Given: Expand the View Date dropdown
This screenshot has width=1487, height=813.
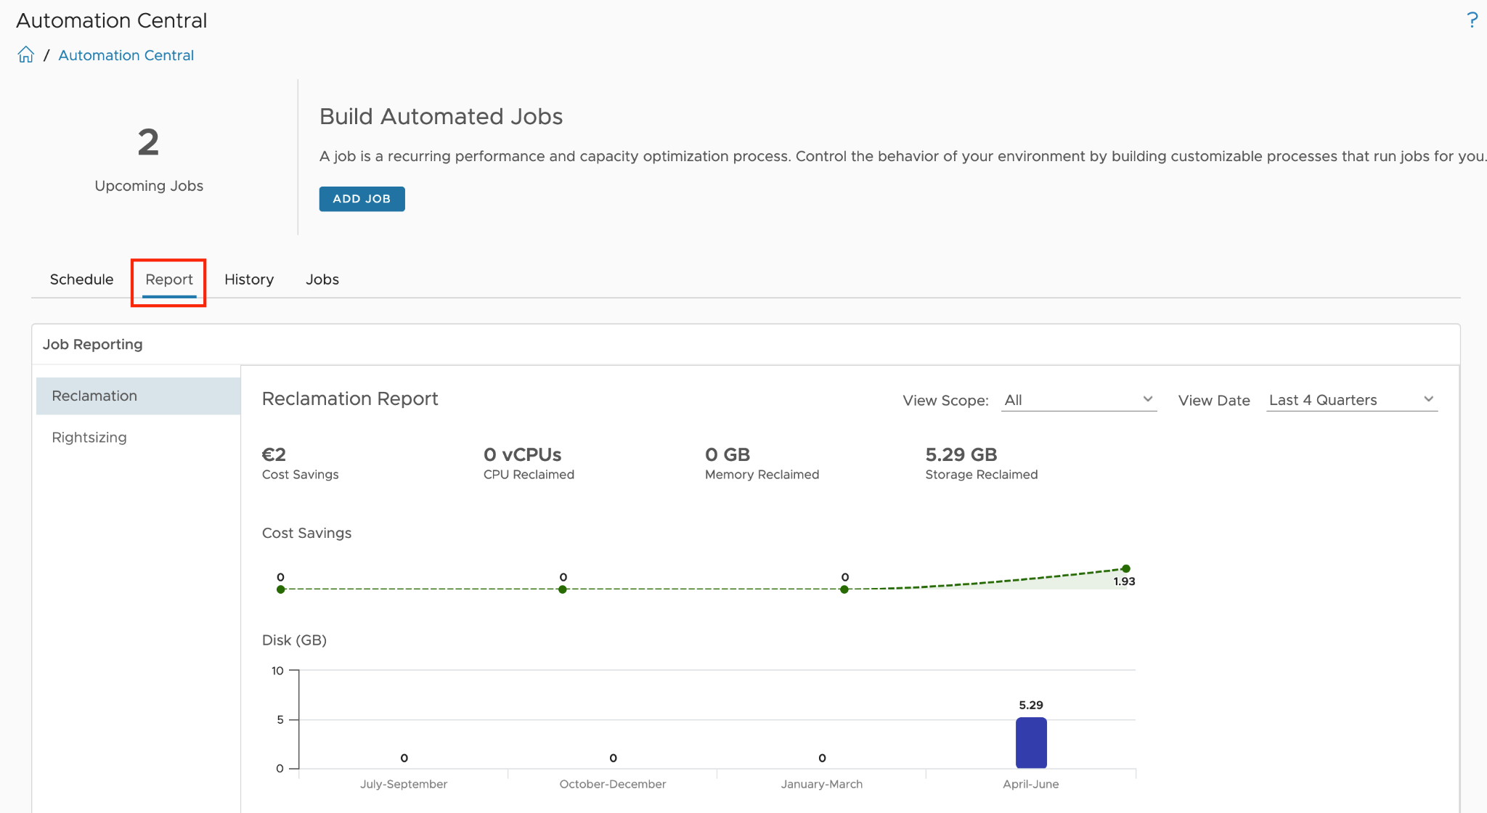Looking at the screenshot, I should tap(1352, 400).
